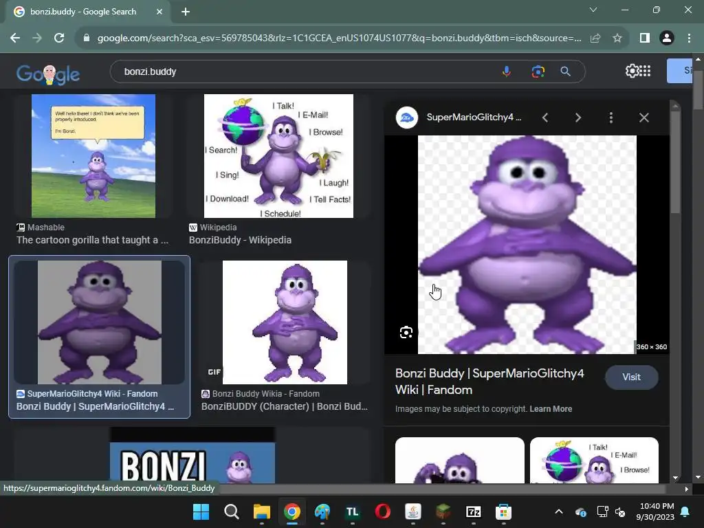Open the Chrome three-dot menu
Screen dimensions: 704x528
tap(689, 38)
